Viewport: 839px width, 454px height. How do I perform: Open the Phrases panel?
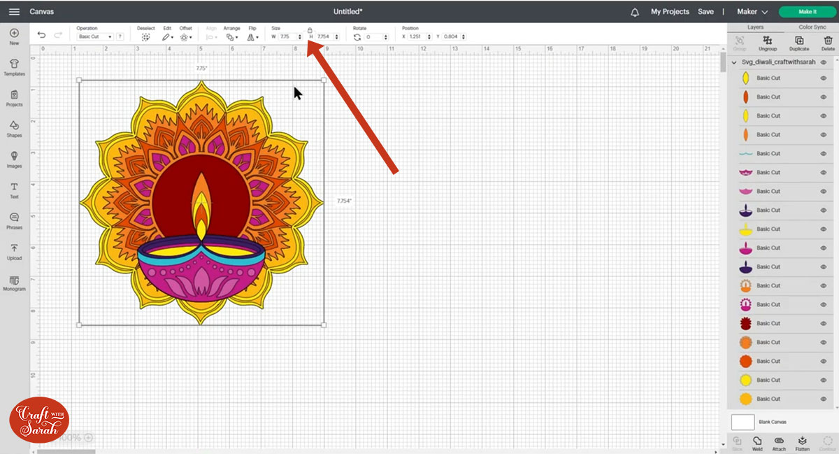coord(14,221)
